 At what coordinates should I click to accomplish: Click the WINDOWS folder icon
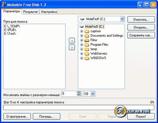point(87,58)
